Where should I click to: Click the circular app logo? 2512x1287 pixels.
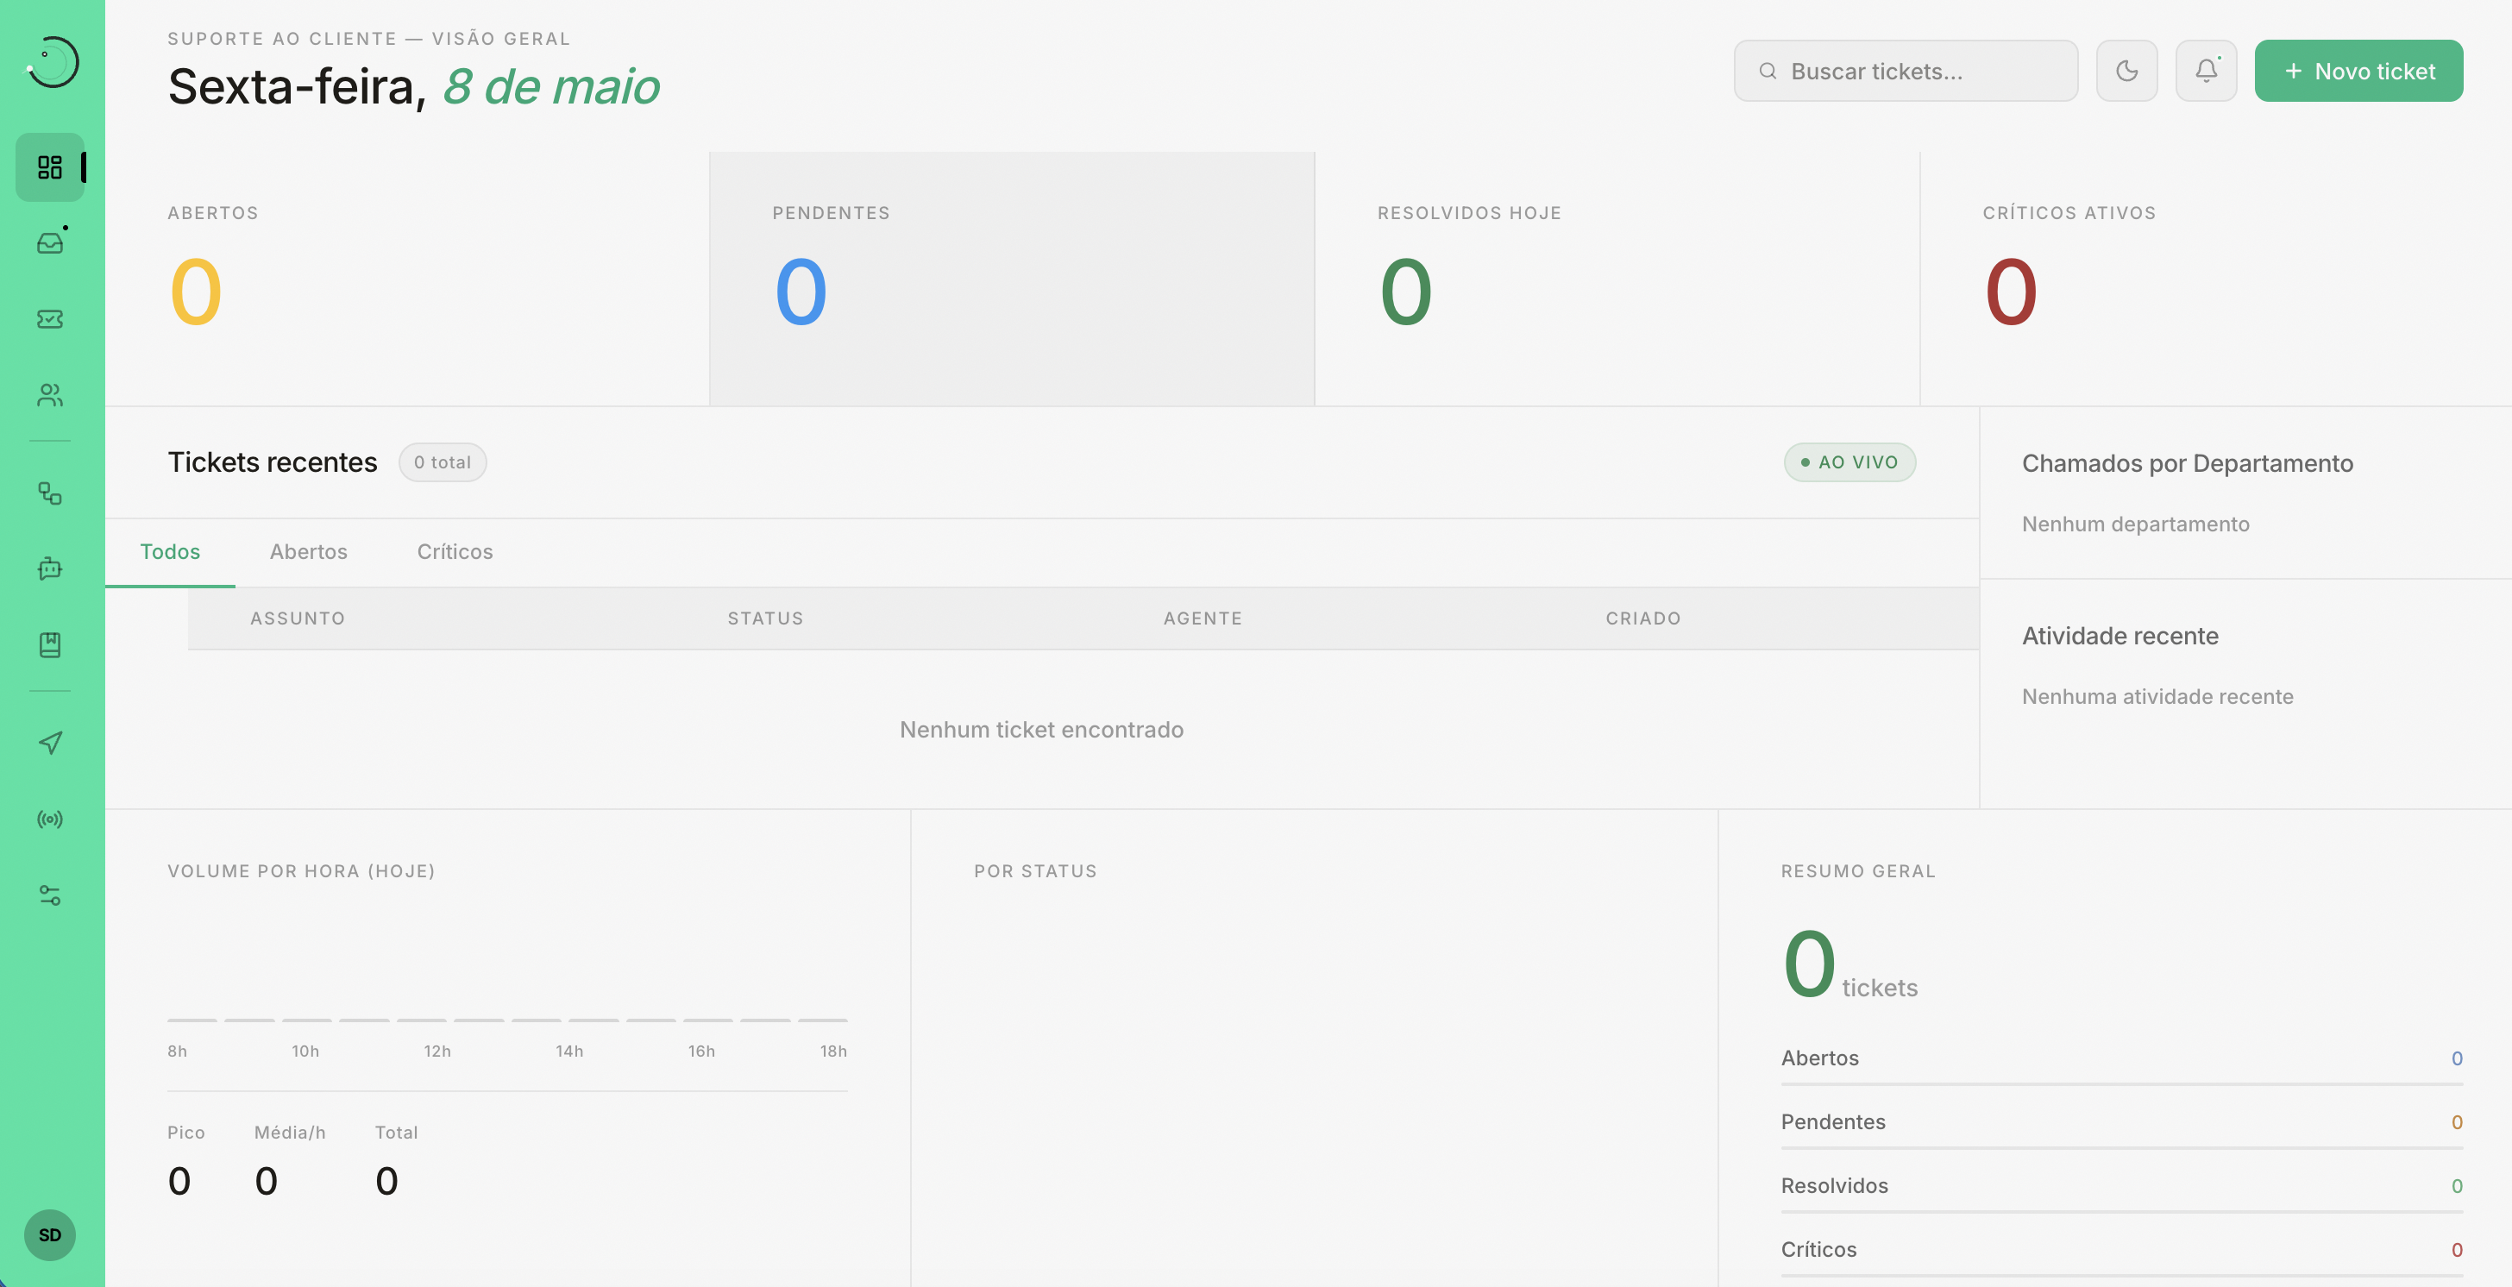click(52, 62)
